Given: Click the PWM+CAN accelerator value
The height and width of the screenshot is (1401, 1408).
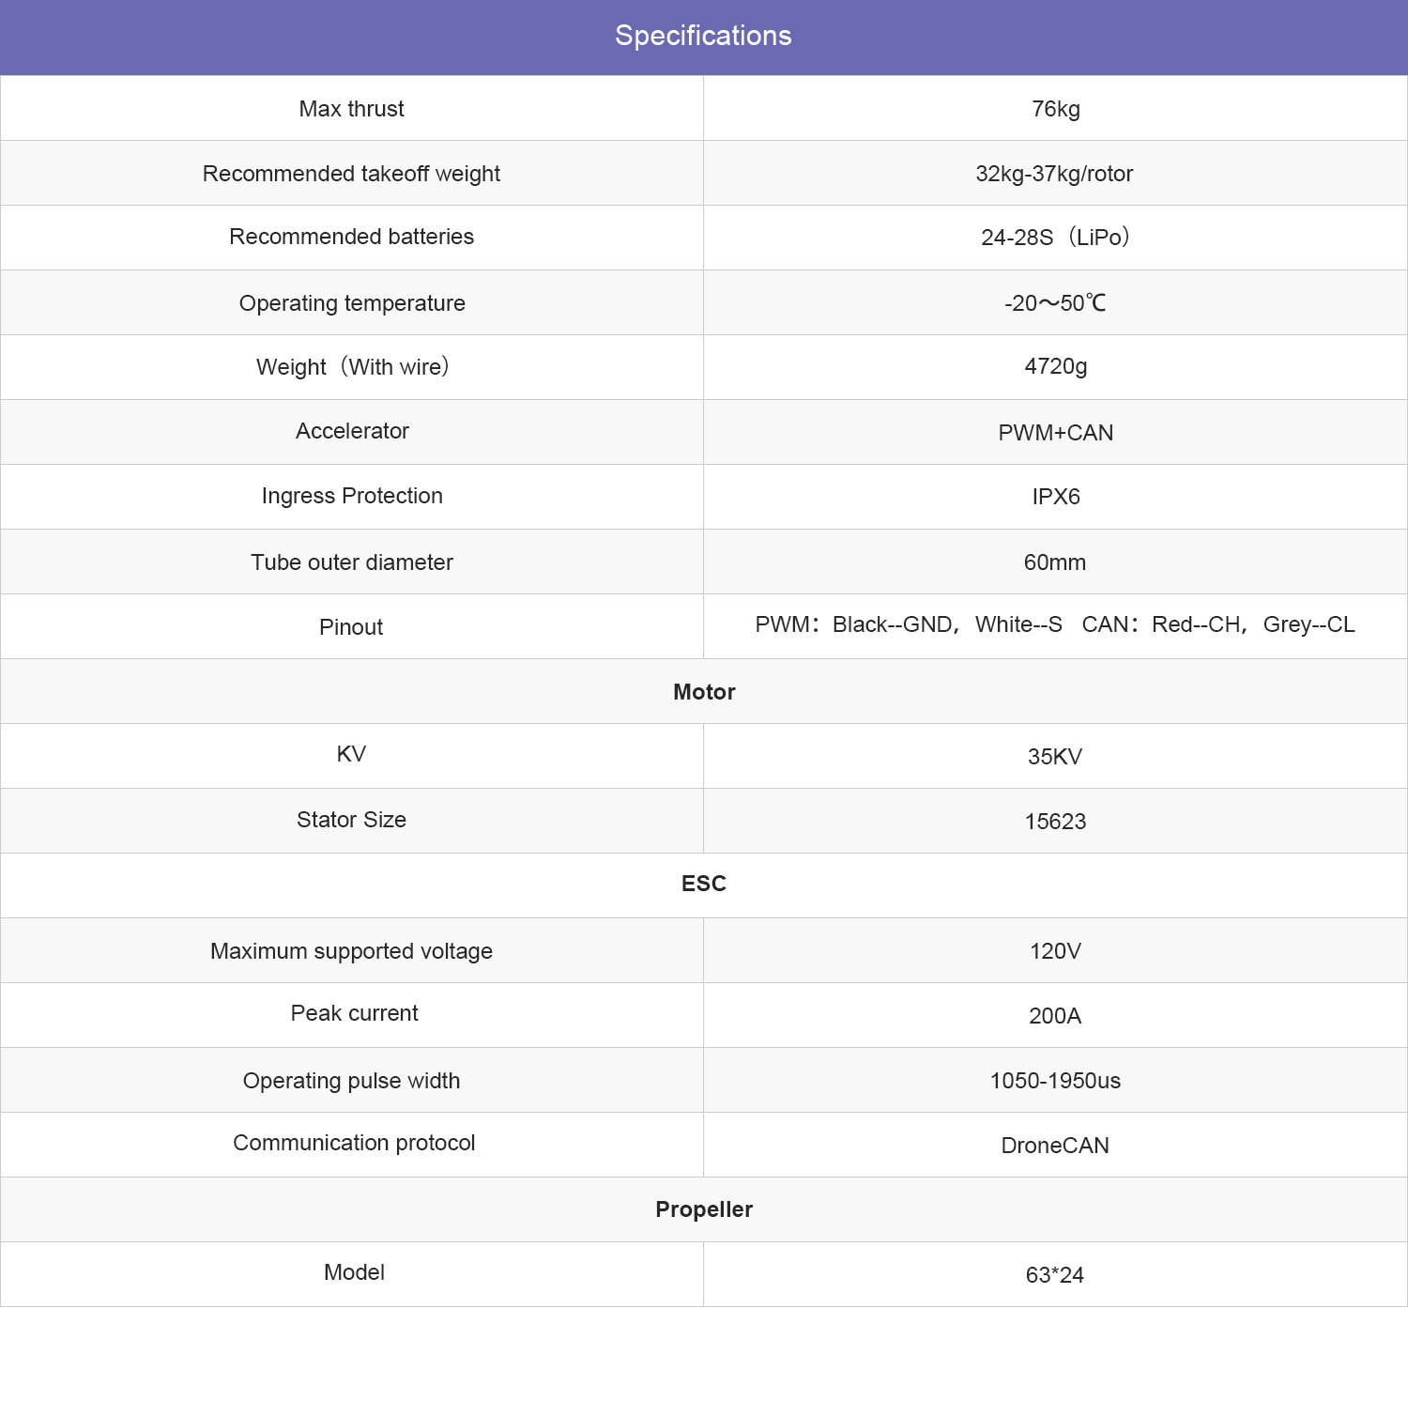Looking at the screenshot, I should [x=1055, y=433].
